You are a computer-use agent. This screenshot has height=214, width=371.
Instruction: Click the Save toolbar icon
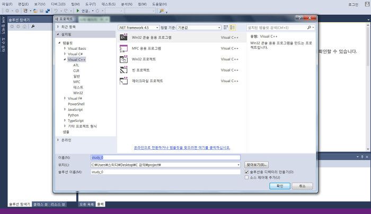[x=41, y=11]
